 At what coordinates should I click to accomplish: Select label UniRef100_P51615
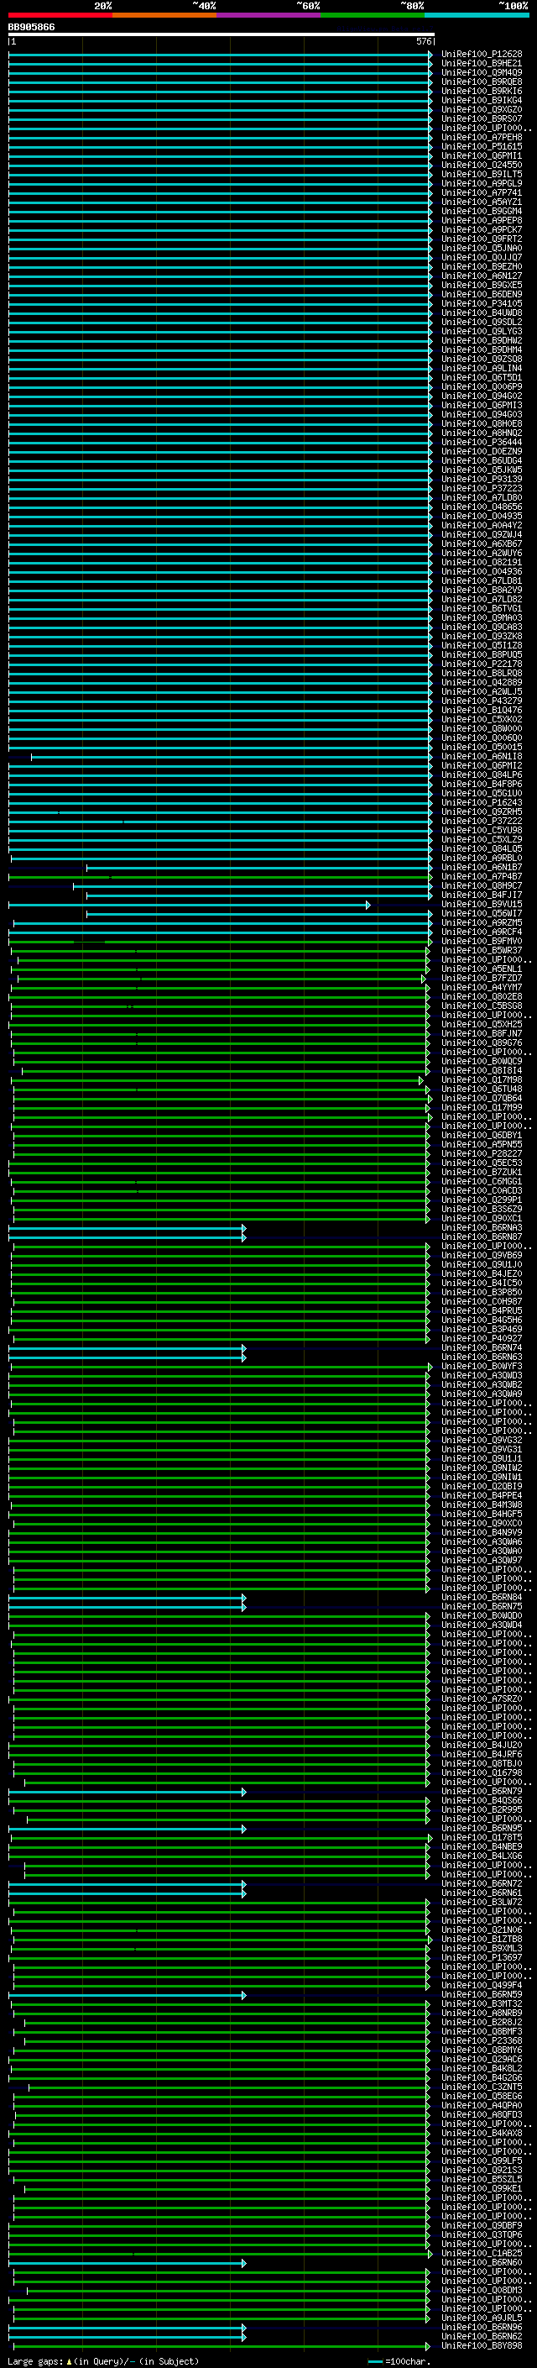click(482, 147)
